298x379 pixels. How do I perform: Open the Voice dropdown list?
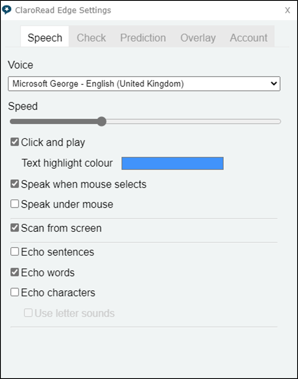tap(144, 84)
